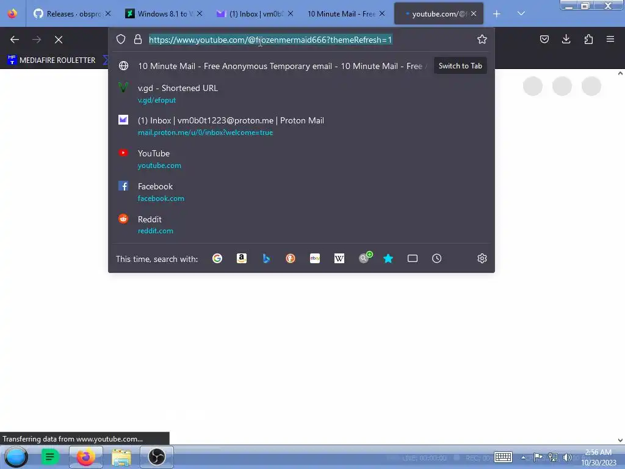This screenshot has height=469, width=625.
Task: Select the youtube.com tab
Action: [438, 13]
